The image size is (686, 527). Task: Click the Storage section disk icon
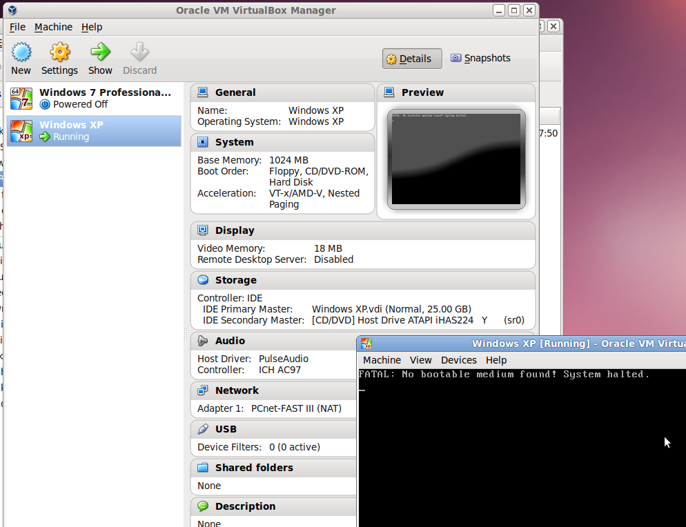pyautogui.click(x=203, y=280)
